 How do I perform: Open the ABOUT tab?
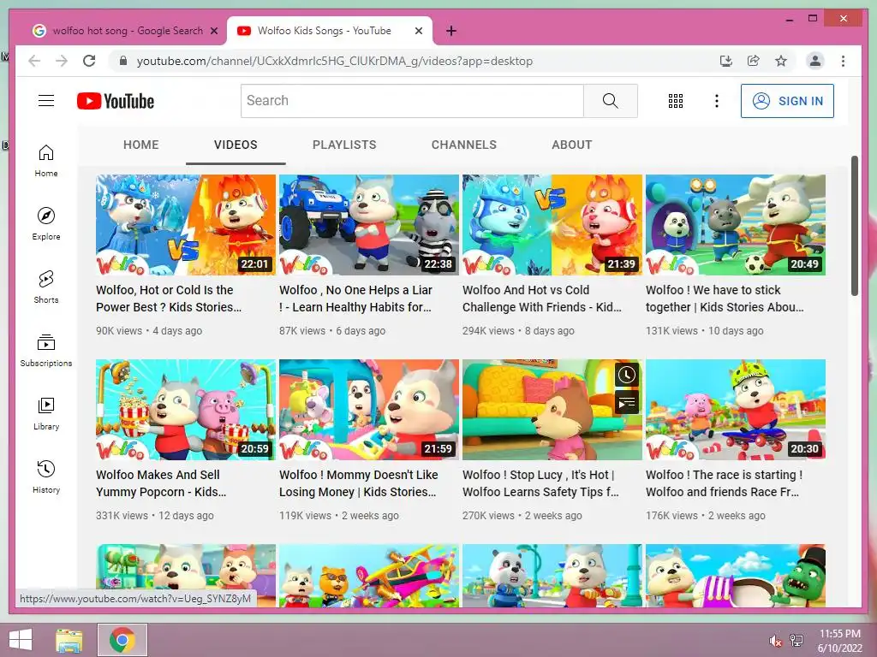pyautogui.click(x=571, y=145)
